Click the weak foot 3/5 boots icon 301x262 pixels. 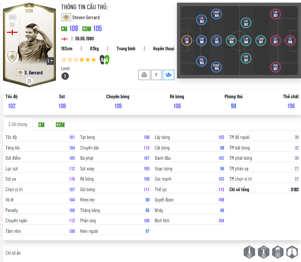pyautogui.click(x=105, y=60)
